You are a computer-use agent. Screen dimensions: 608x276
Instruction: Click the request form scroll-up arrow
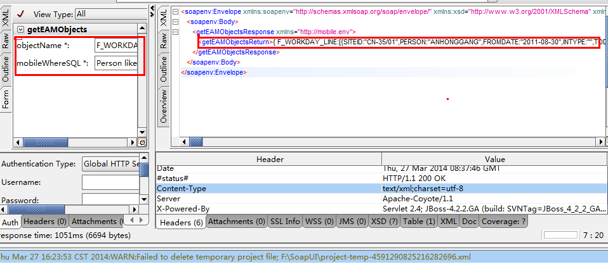pos(142,28)
